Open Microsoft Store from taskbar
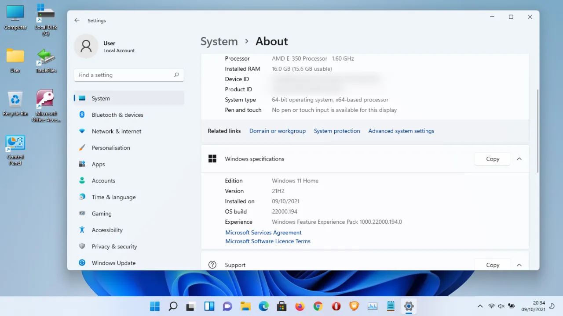Viewport: 563px width, 316px height. 281,306
